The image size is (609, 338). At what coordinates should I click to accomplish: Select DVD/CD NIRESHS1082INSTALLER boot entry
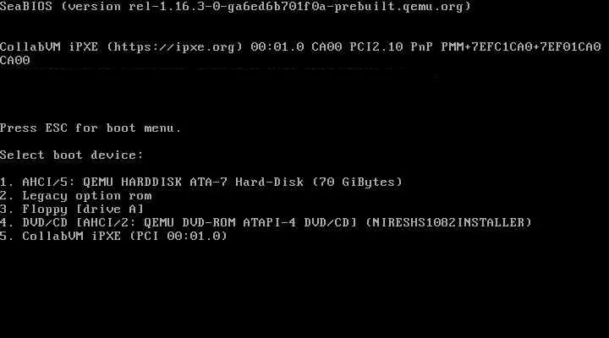266,223
